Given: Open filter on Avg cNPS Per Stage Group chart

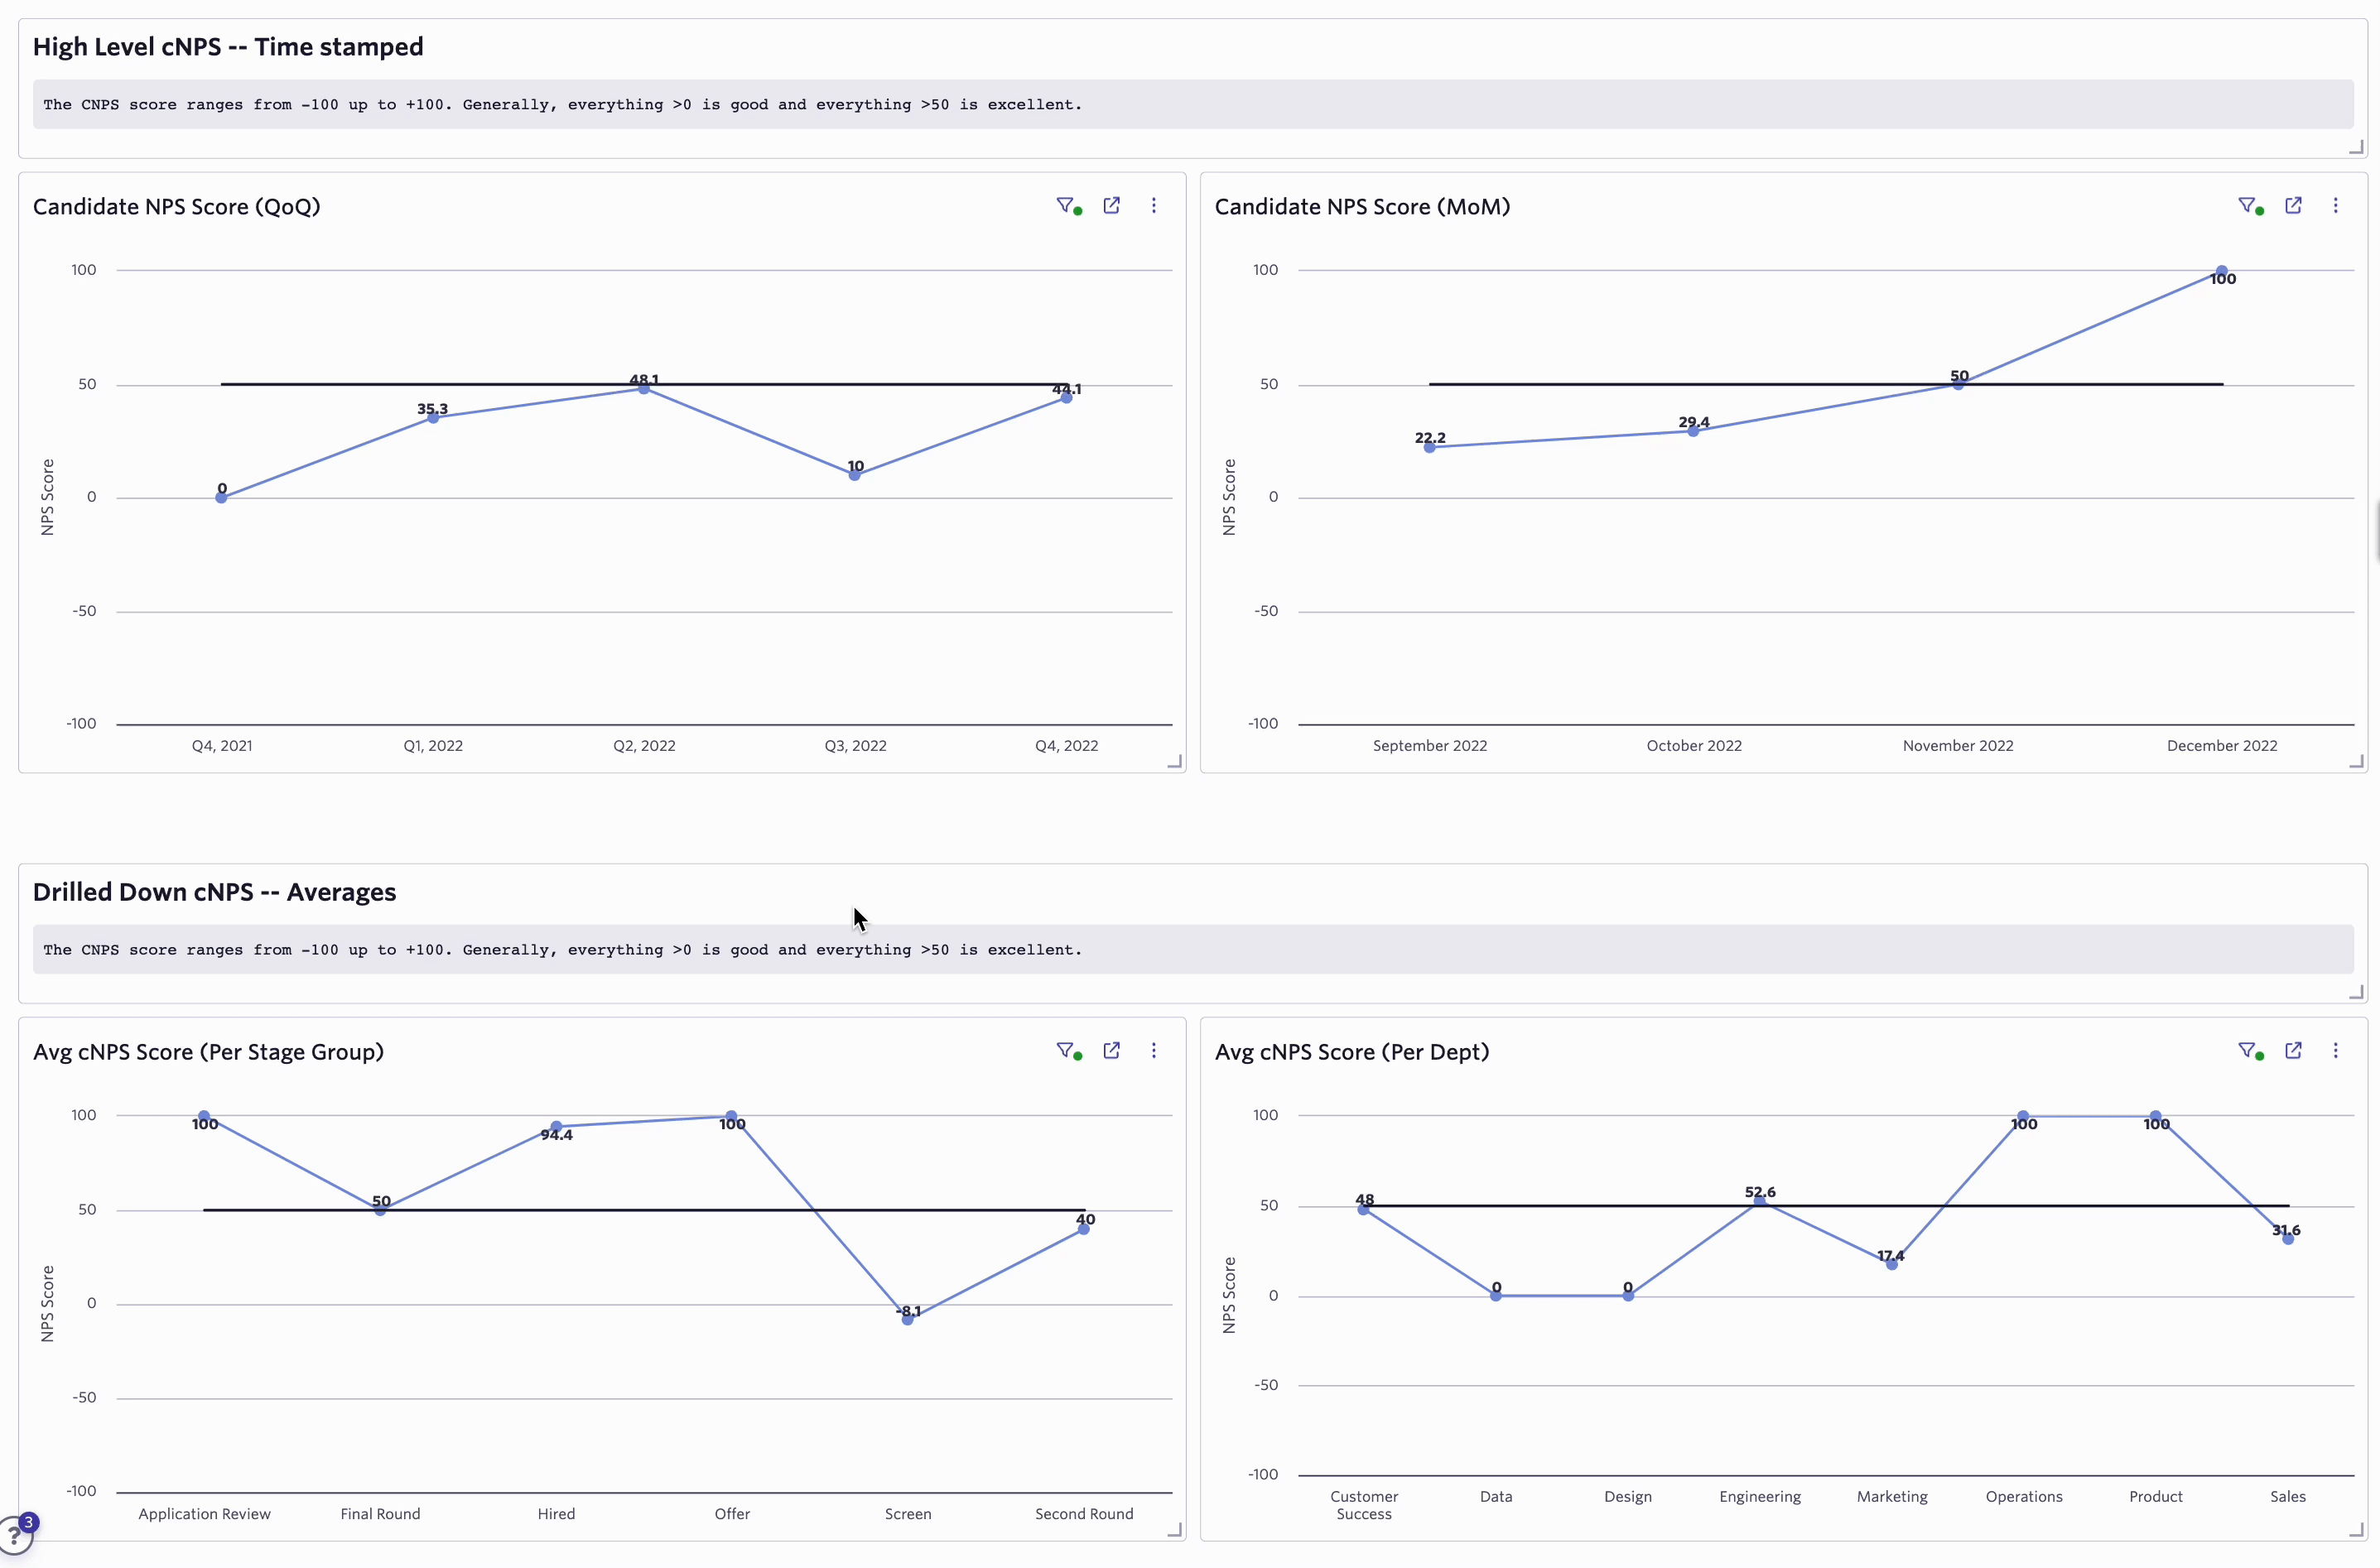Looking at the screenshot, I should click(x=1066, y=1050).
